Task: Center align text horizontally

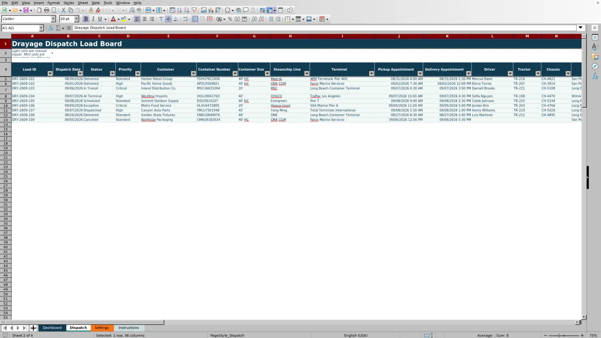Action: click(144, 19)
